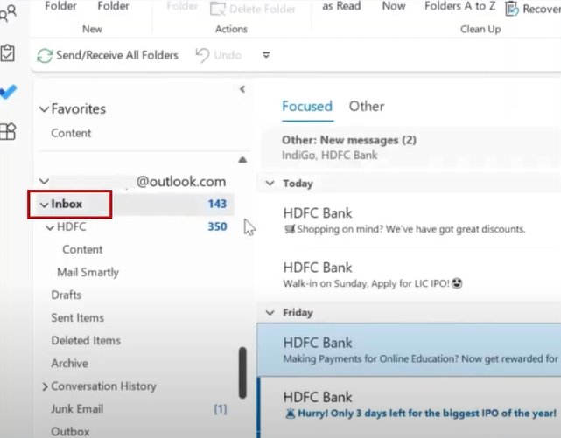The height and width of the screenshot is (438, 561).
Task: Open Other: New messages (2) banner
Action: point(410,148)
